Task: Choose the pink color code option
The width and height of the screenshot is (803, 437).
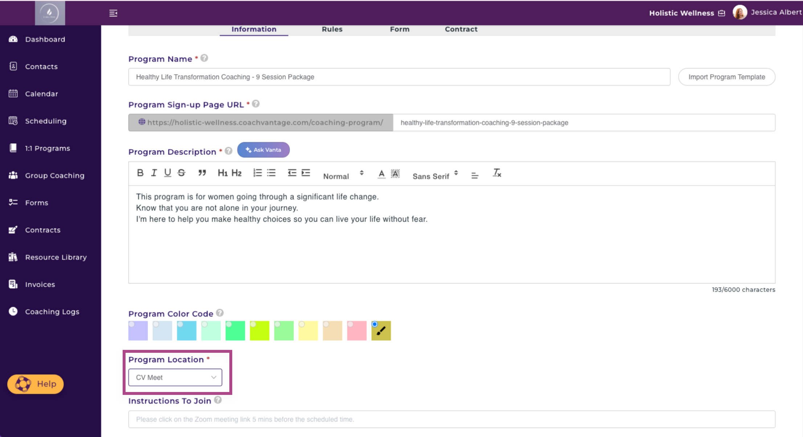Action: 351,324
